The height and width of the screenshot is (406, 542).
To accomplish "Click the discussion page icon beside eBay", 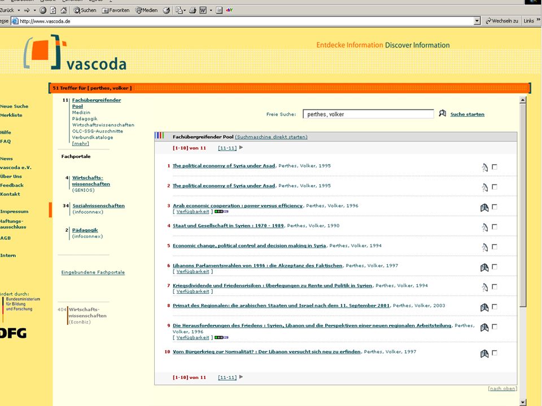I will 219,10.
